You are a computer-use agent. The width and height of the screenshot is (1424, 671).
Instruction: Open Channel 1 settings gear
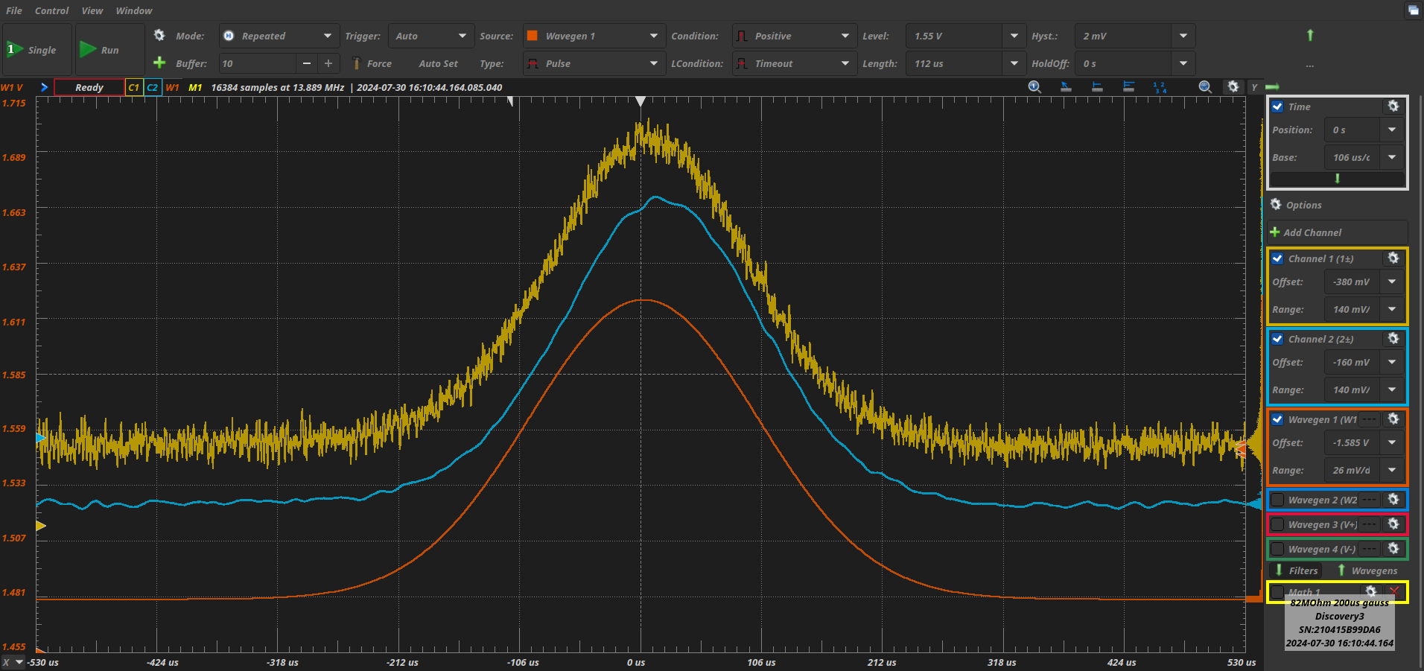click(x=1393, y=258)
